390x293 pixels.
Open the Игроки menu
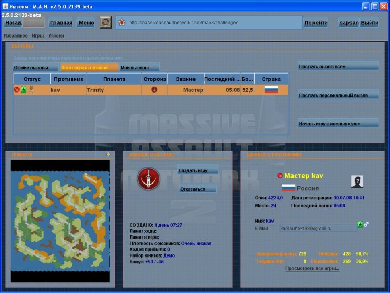[x=56, y=35]
